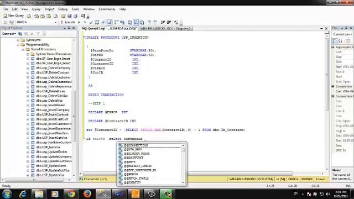
Task: Click the Decrease Indent icon
Action: coord(163,22)
